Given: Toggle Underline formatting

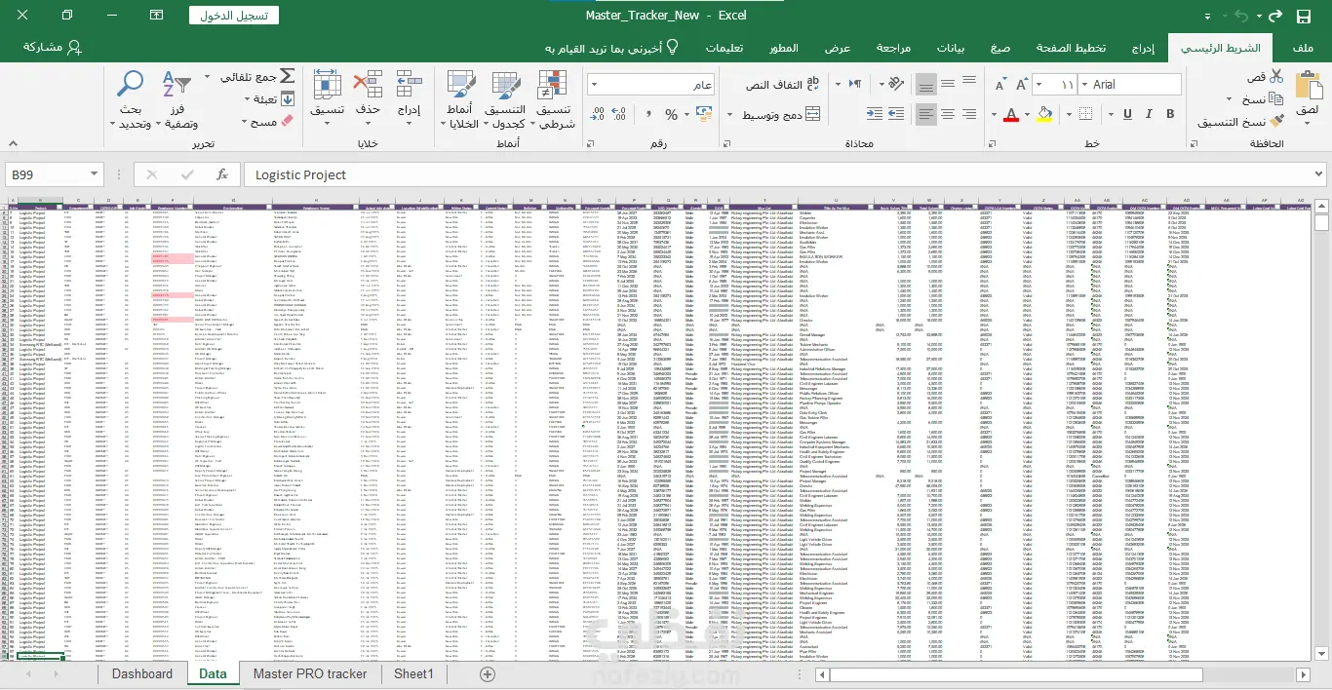Looking at the screenshot, I should 1127,114.
